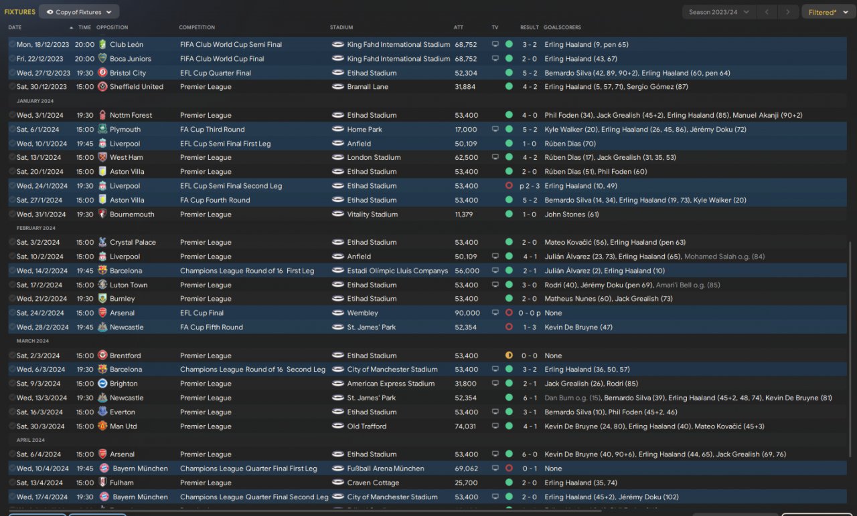Image resolution: width=857 pixels, height=516 pixels.
Task: Sort by the Competition column header
Action: point(197,27)
